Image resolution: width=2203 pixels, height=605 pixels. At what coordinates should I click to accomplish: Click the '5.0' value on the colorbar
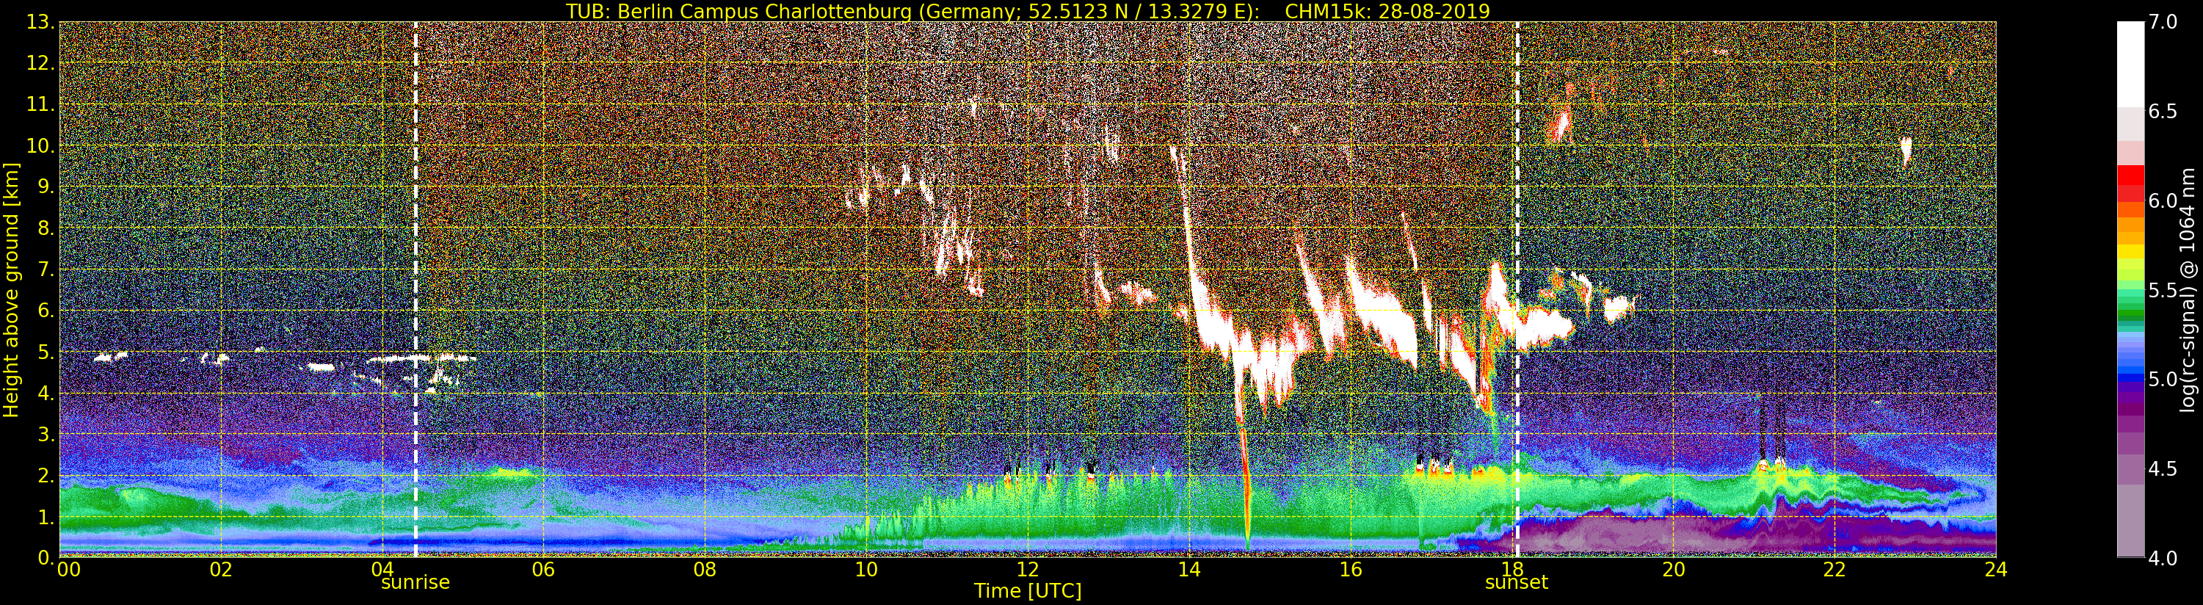point(2163,379)
